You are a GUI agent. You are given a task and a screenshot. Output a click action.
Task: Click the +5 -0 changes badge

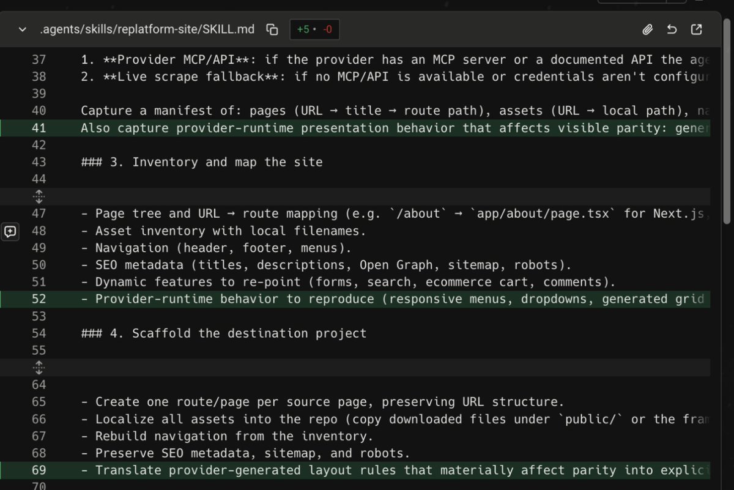[x=314, y=29]
